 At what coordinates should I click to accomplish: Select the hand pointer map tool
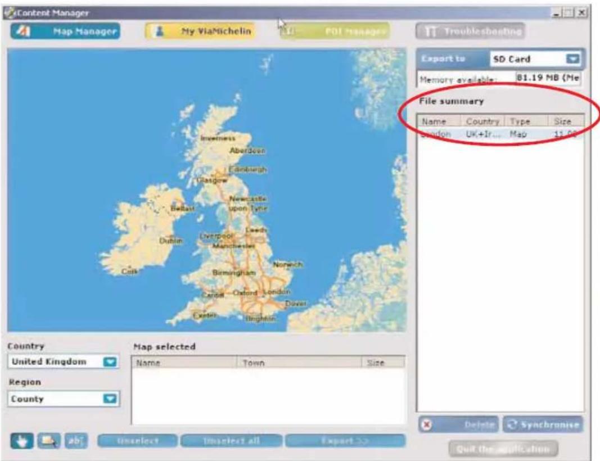tap(22, 441)
